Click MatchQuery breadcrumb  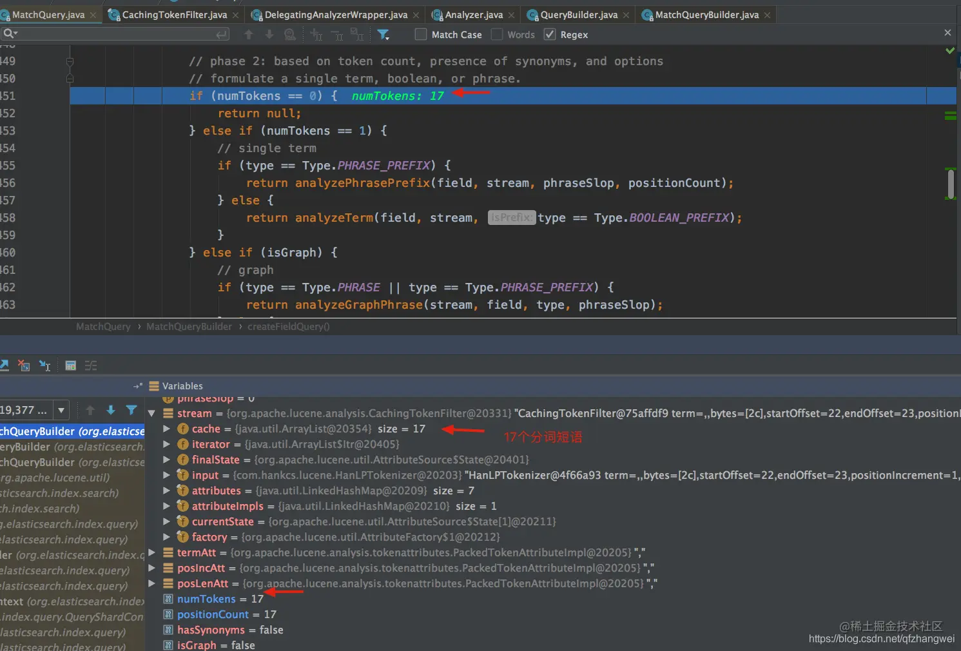103,327
